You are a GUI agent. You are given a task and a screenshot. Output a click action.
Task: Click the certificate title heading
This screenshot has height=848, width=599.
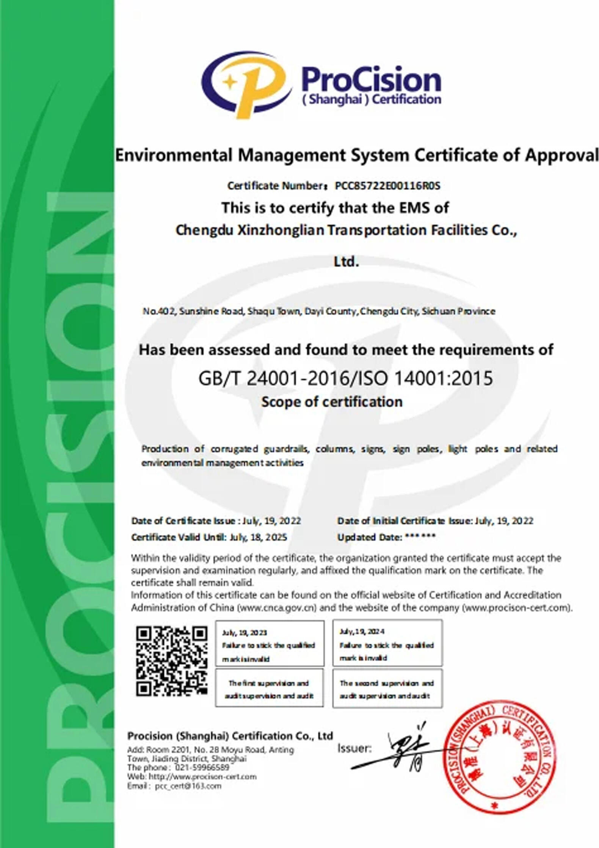[x=356, y=155]
